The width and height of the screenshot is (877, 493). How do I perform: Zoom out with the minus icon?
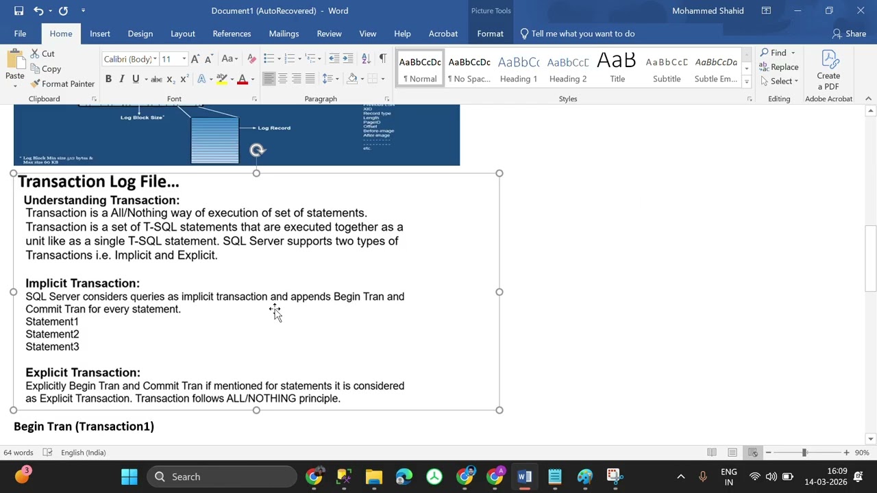(x=768, y=452)
